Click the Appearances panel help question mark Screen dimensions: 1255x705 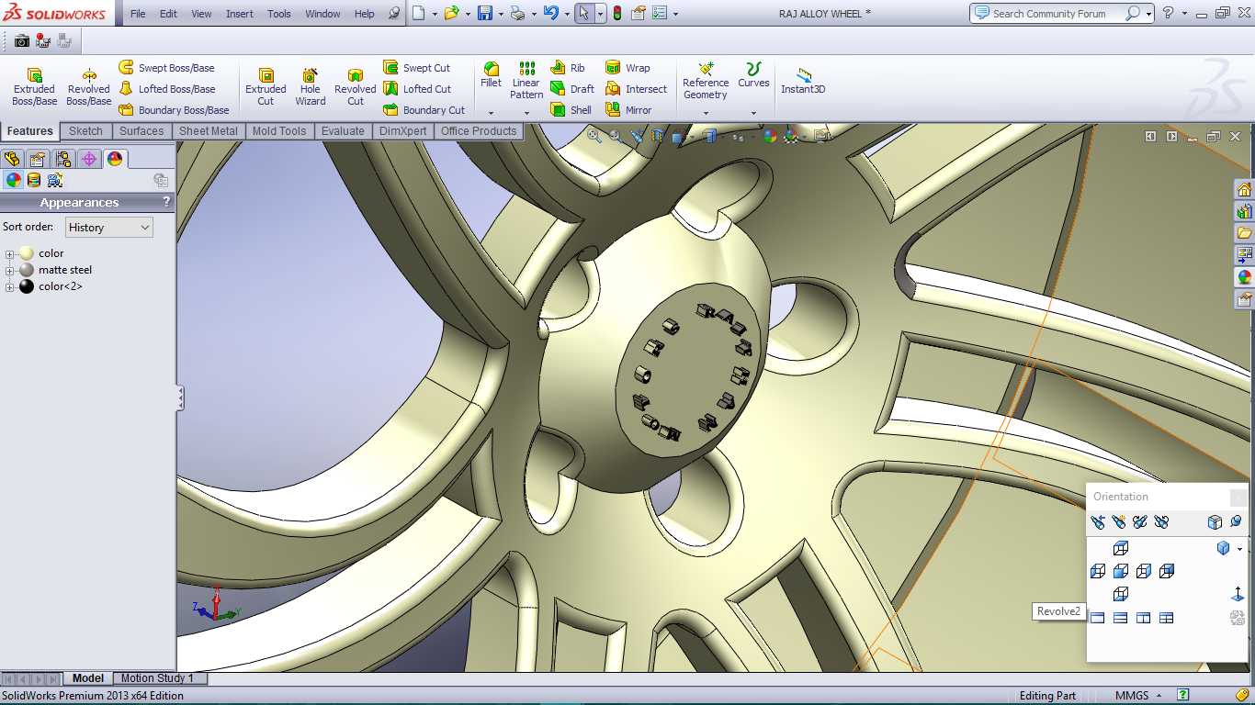pos(166,201)
